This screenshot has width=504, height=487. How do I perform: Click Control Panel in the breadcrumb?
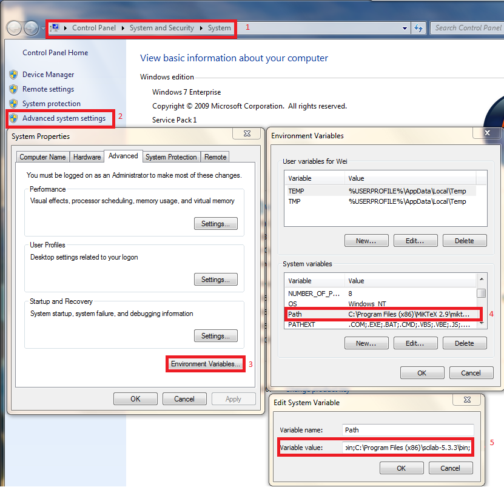(x=94, y=28)
